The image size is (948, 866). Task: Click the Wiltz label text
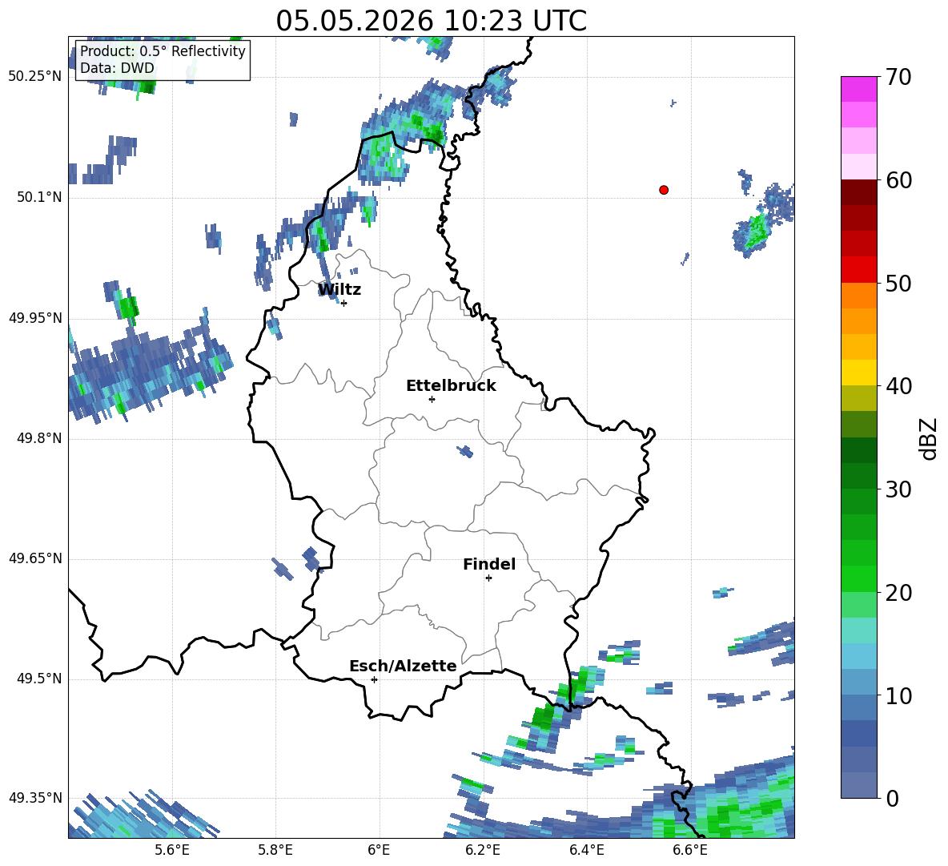339,290
